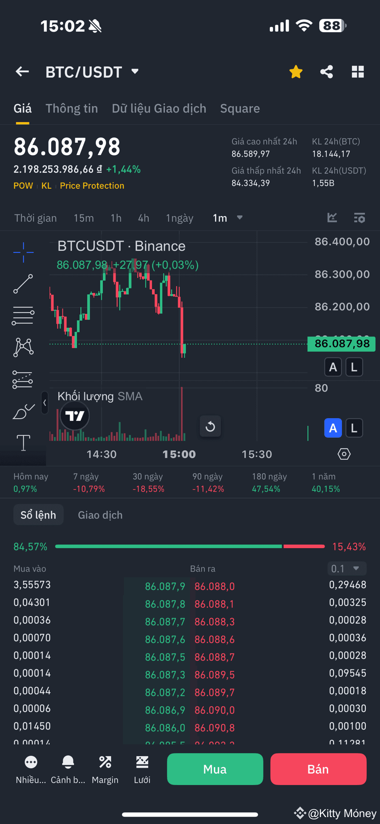The image size is (380, 824).
Task: Select the text annotation tool
Action: [23, 443]
